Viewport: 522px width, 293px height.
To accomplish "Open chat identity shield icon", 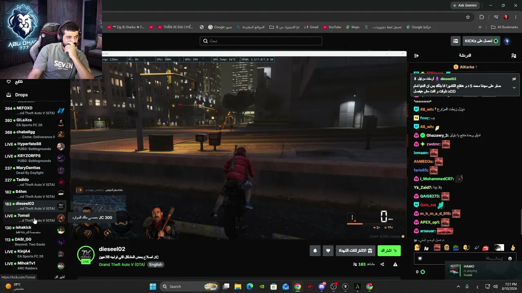I will [420, 258].
